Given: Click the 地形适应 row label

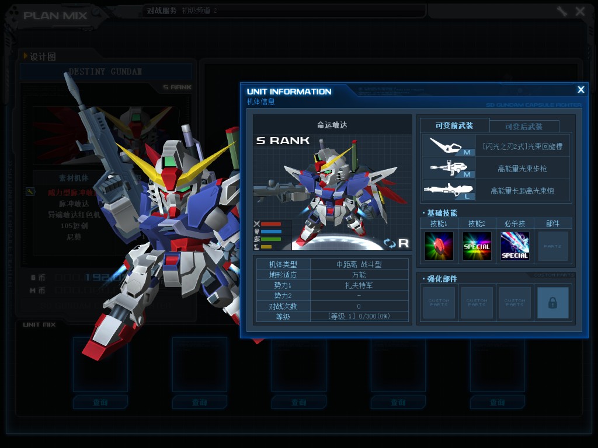Looking at the screenshot, I should click(x=283, y=275).
